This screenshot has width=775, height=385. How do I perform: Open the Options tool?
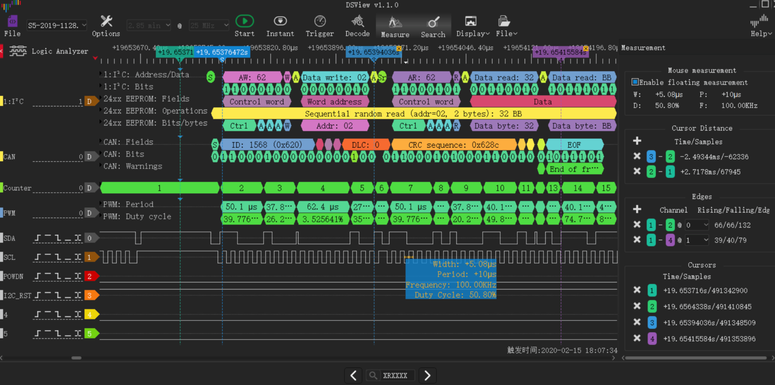point(106,26)
